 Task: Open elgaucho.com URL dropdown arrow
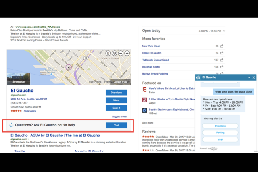(x=29, y=139)
